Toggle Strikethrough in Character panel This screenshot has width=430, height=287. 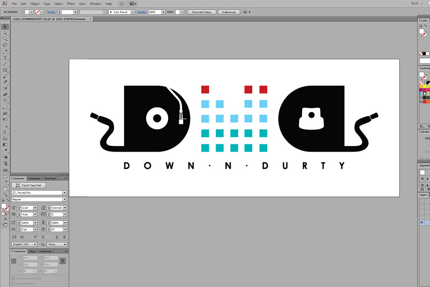pyautogui.click(x=64, y=237)
